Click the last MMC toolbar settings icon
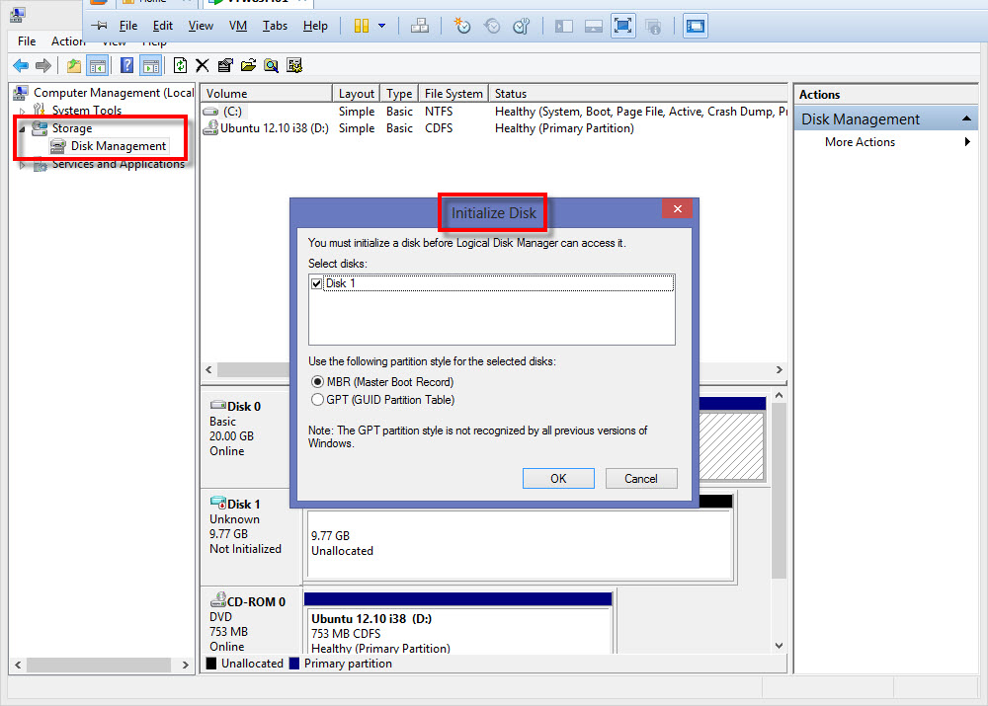This screenshot has height=706, width=988. coord(294,65)
